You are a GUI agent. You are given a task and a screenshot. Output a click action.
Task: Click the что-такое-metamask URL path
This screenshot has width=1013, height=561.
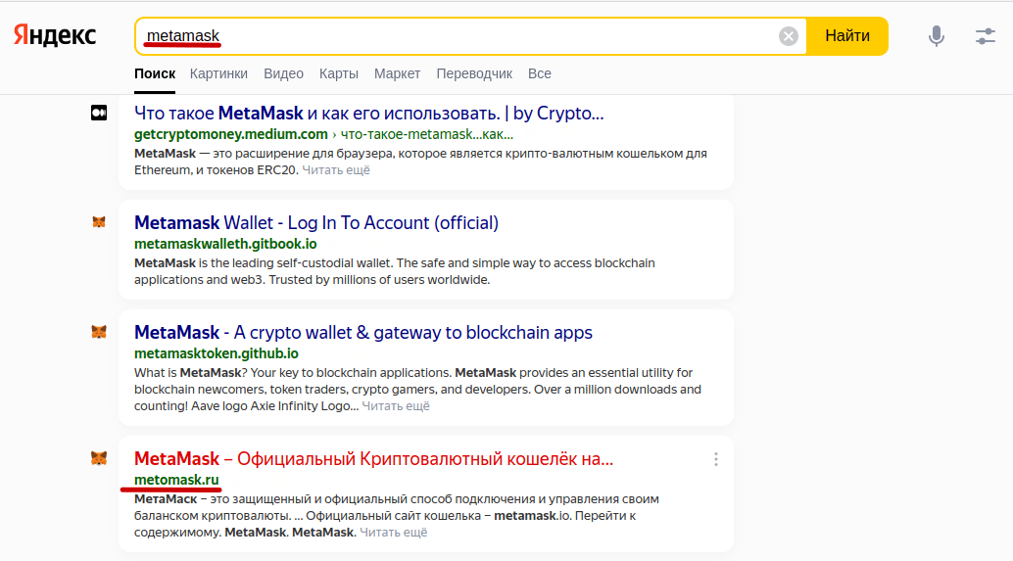(x=426, y=134)
